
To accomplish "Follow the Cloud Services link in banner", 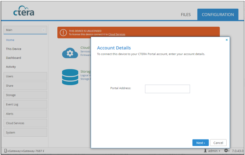I will coord(117,34).
